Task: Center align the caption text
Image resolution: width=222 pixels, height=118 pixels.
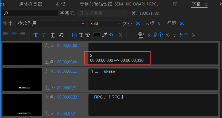Action: pyautogui.click(x=14, y=35)
